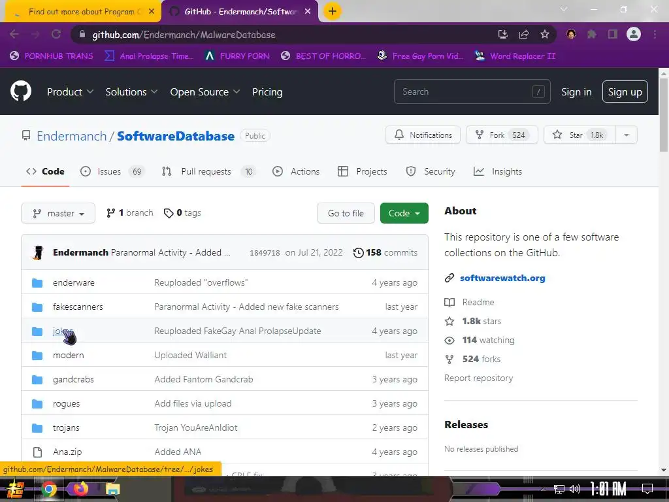Open the notification center tray icon
This screenshot has width=669, height=502.
(x=647, y=489)
